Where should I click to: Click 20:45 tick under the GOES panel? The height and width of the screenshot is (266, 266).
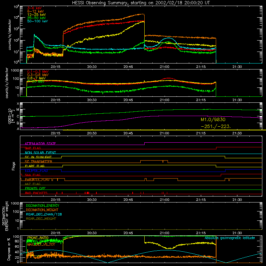[x=128, y=133]
